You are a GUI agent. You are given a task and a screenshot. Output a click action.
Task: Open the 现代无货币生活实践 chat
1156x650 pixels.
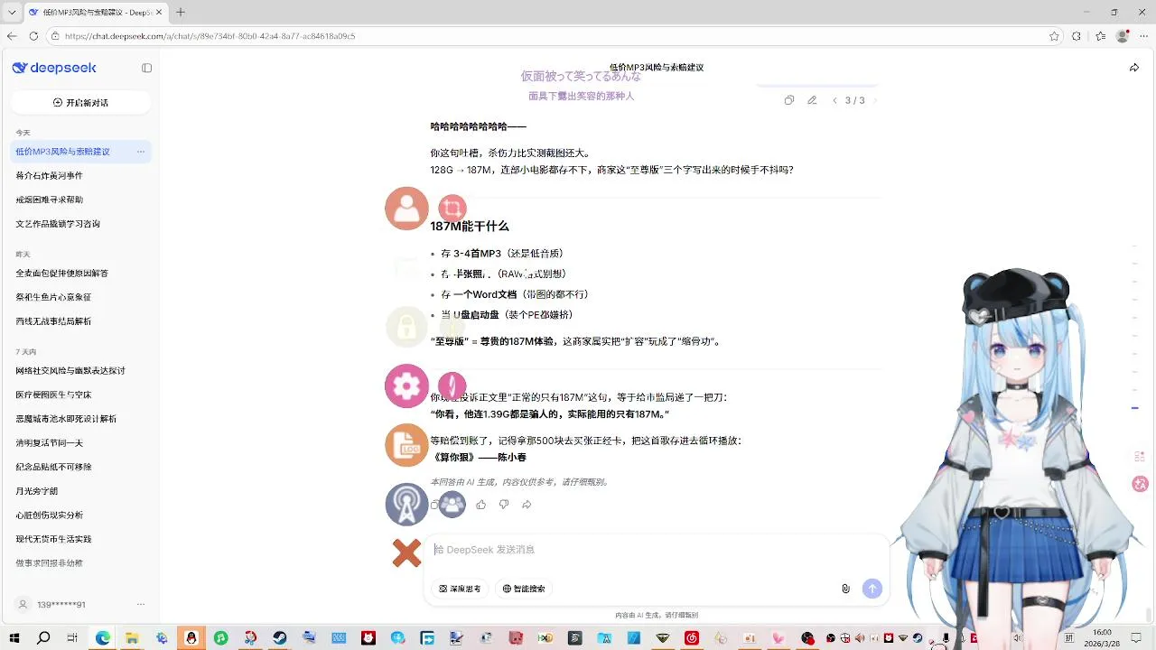(x=53, y=539)
